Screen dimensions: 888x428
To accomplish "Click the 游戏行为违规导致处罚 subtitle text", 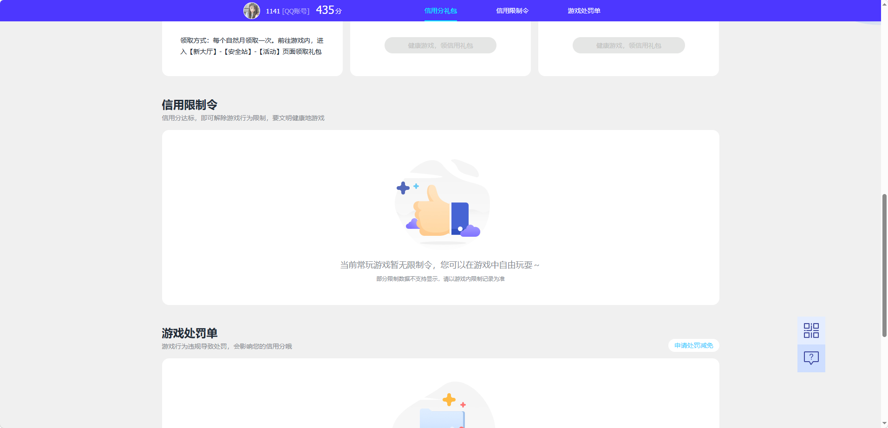I will (x=227, y=346).
